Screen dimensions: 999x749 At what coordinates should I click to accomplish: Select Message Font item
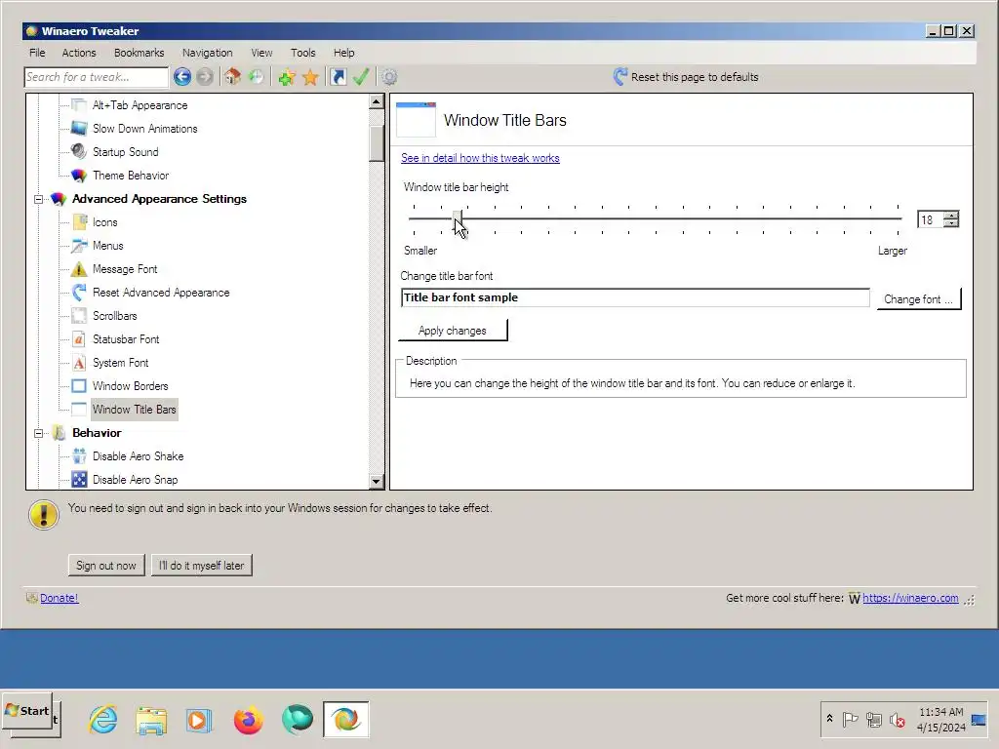point(125,269)
